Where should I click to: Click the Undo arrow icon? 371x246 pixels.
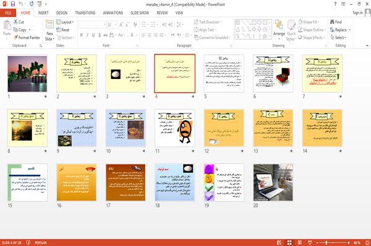[x=21, y=4]
